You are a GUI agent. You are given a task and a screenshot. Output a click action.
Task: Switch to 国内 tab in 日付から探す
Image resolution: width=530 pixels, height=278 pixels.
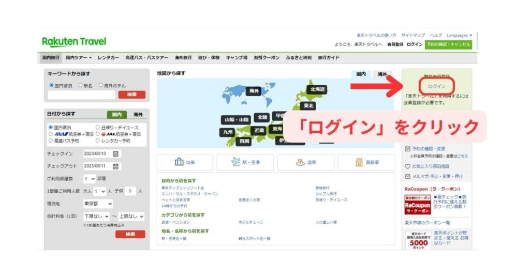pos(116,115)
